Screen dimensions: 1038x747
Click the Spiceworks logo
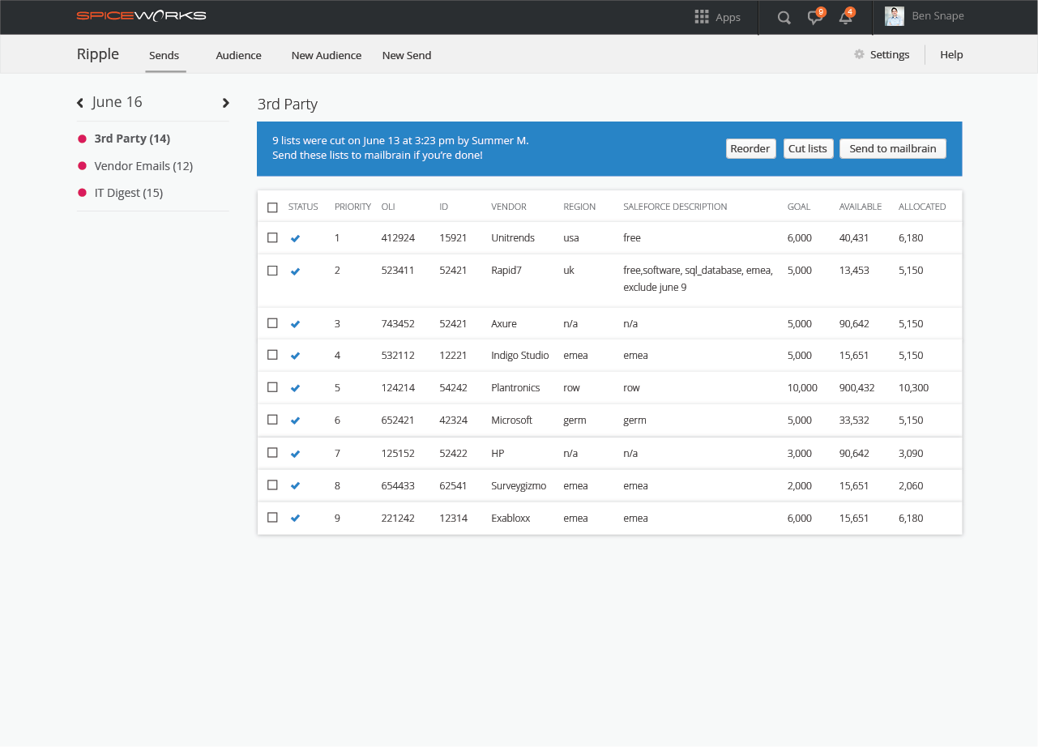click(x=141, y=15)
